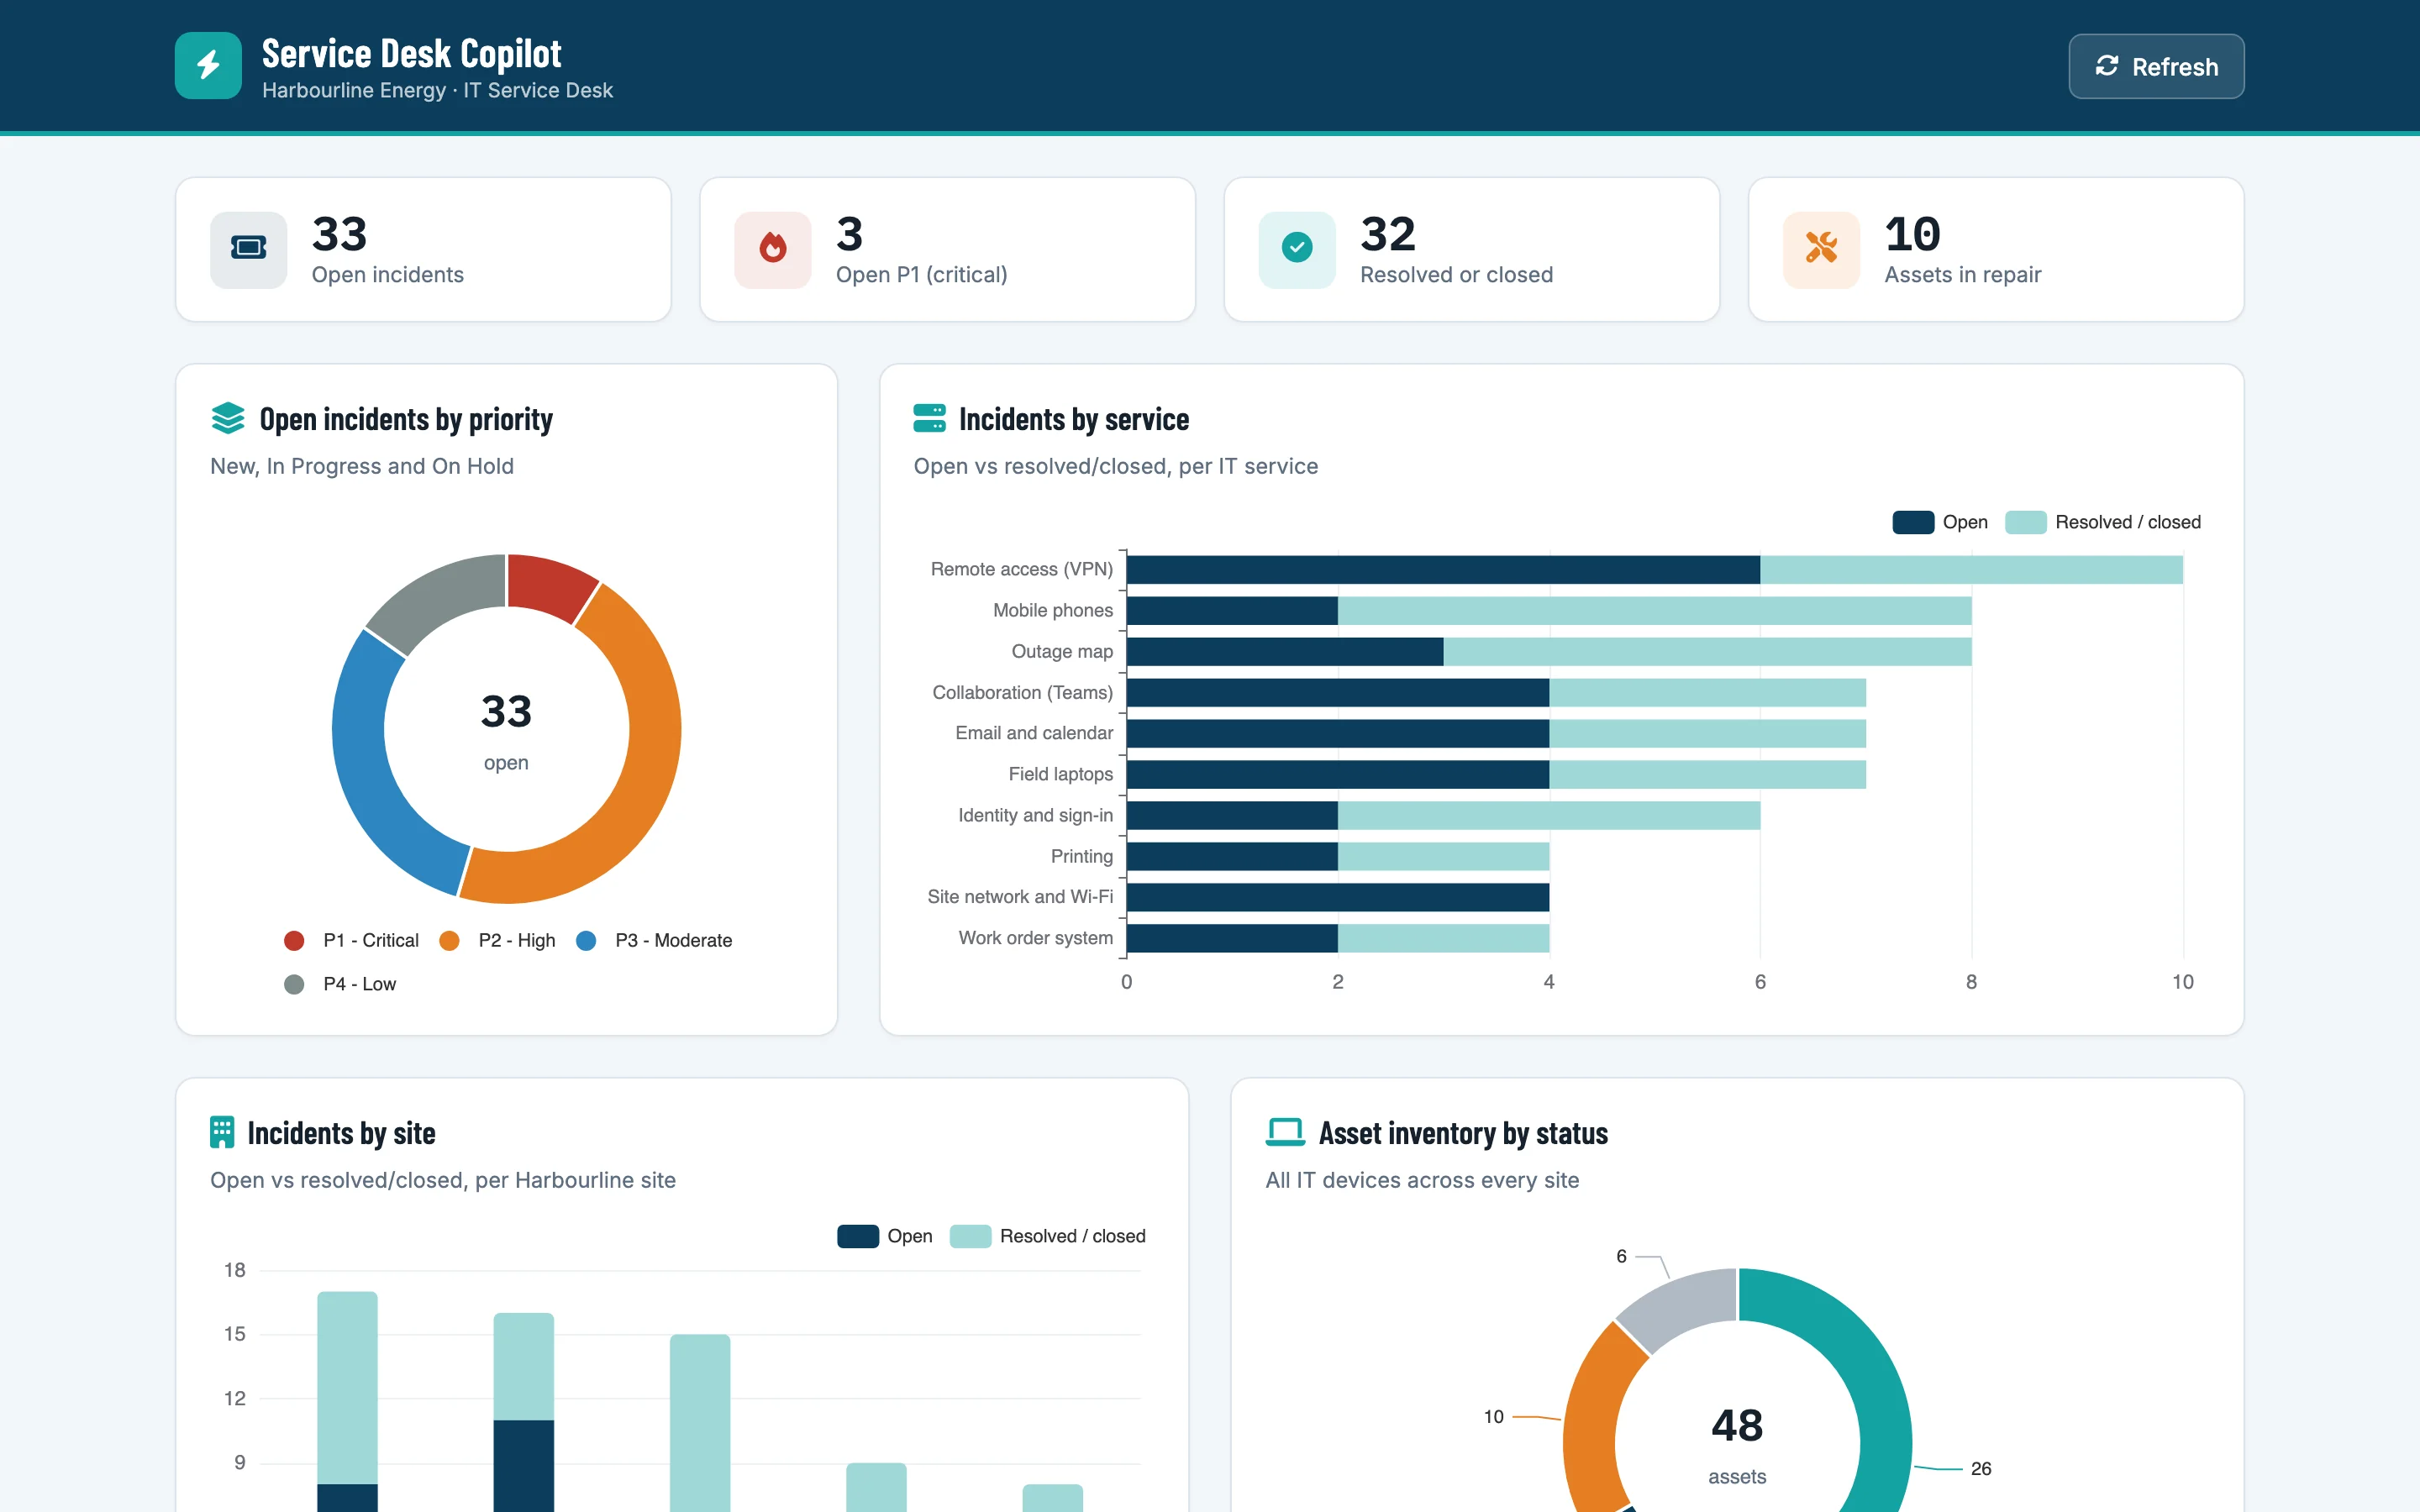The image size is (2420, 1512).
Task: Click the Mobile phones resolved bar segment
Action: pos(1655,611)
